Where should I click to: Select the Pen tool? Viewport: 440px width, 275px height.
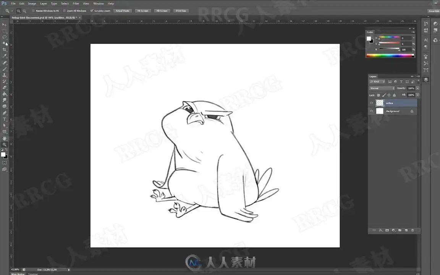tap(5, 113)
